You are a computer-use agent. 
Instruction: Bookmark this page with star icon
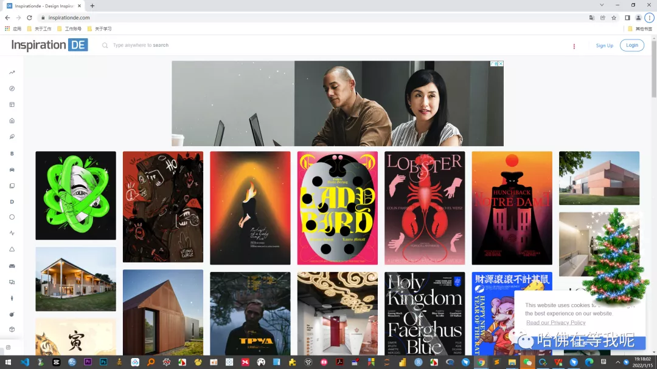point(614,18)
